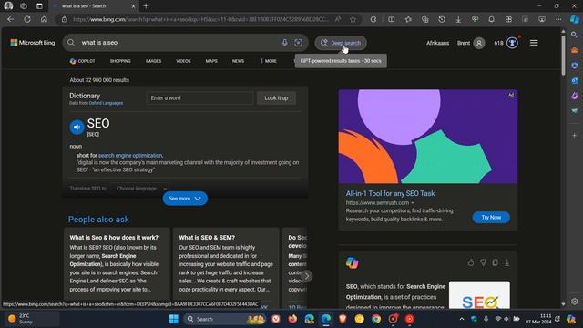Screen dimensions: 583x328
Task: Switch to the Images tab
Action: point(153,61)
